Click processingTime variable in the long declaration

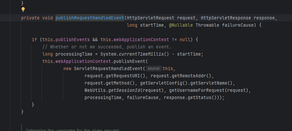tap(74, 54)
